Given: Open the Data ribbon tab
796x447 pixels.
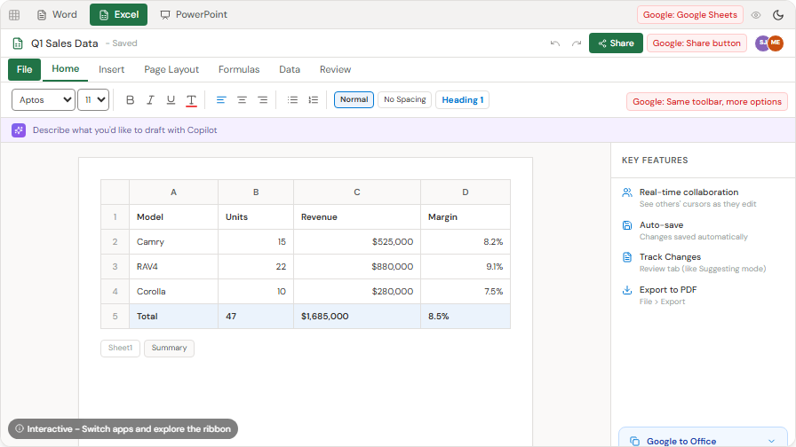Looking at the screenshot, I should pyautogui.click(x=290, y=69).
